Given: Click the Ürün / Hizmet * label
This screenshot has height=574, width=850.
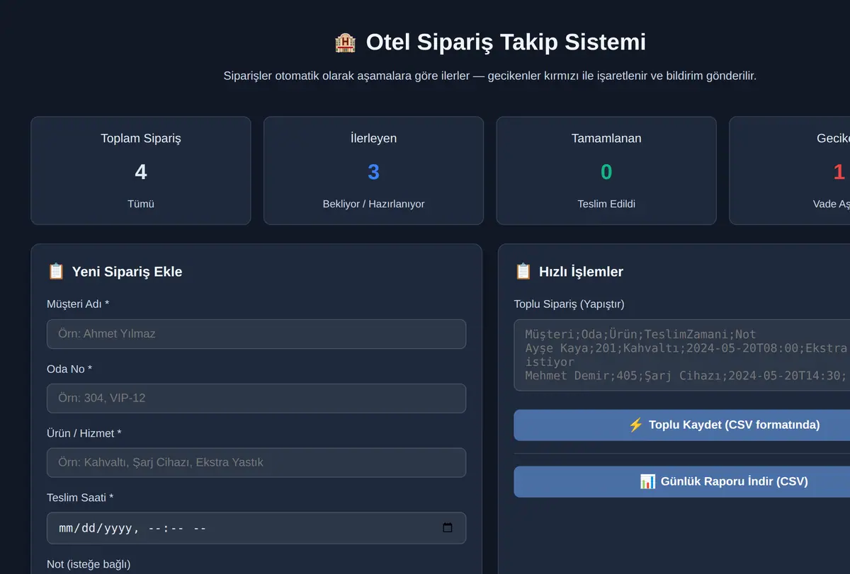Looking at the screenshot, I should (x=84, y=433).
